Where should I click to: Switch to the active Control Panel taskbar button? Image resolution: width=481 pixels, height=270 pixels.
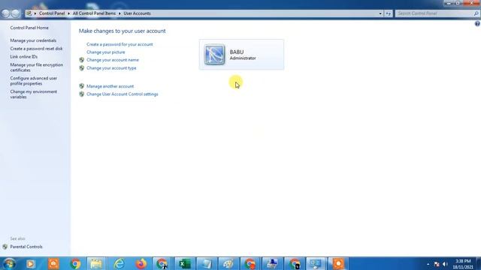click(x=316, y=263)
